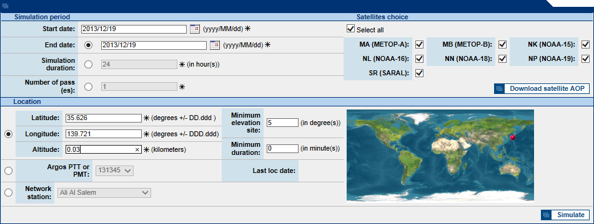Click the Altitude field with 0.03
This screenshot has height=224, width=594.
[x=104, y=150]
